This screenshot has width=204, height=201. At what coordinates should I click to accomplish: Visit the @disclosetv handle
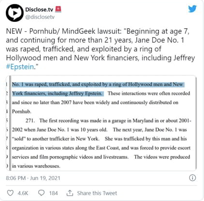(x=40, y=17)
